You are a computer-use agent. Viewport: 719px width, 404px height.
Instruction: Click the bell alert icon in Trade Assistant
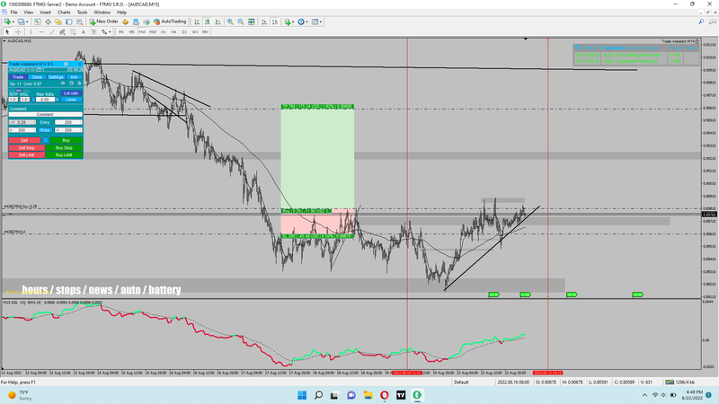[x=79, y=83]
